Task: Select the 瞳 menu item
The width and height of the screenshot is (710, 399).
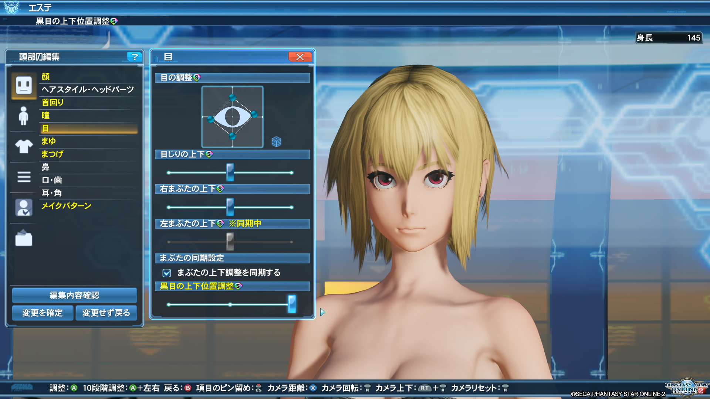Action: coord(45,115)
